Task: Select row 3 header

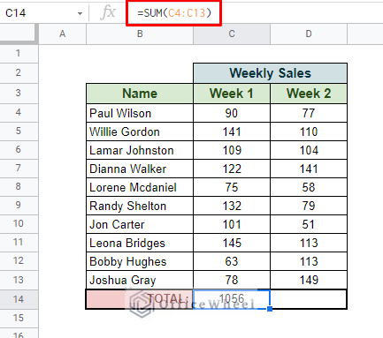Action: point(19,94)
